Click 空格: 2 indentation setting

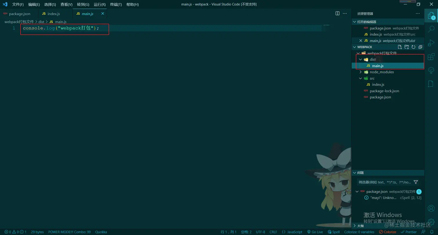(x=246, y=232)
